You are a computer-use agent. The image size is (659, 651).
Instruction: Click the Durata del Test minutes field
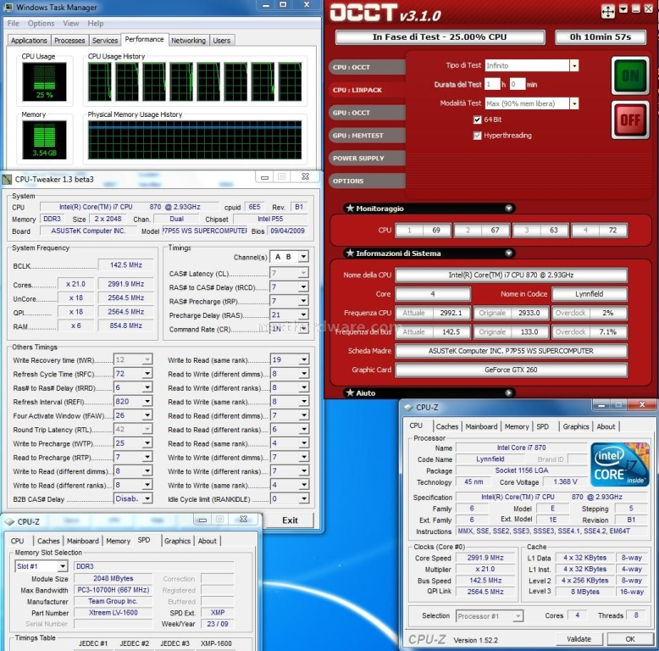pyautogui.click(x=518, y=84)
